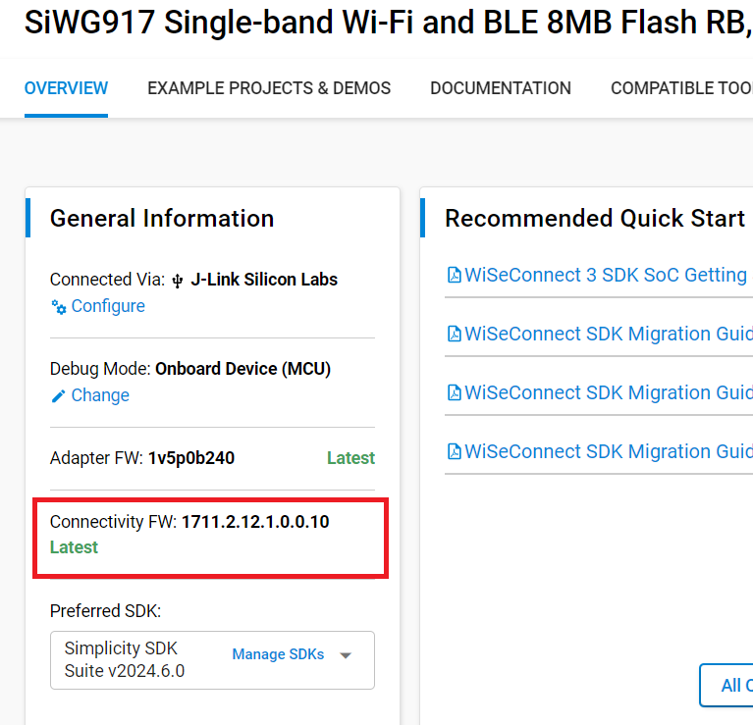The image size is (753, 725).
Task: Click PDF icon of last Migration Guide entry
Action: (454, 452)
